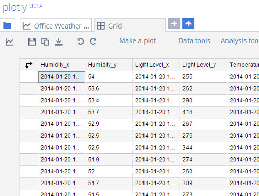
Task: Redo action with redo arrow
Action: [x=93, y=41]
